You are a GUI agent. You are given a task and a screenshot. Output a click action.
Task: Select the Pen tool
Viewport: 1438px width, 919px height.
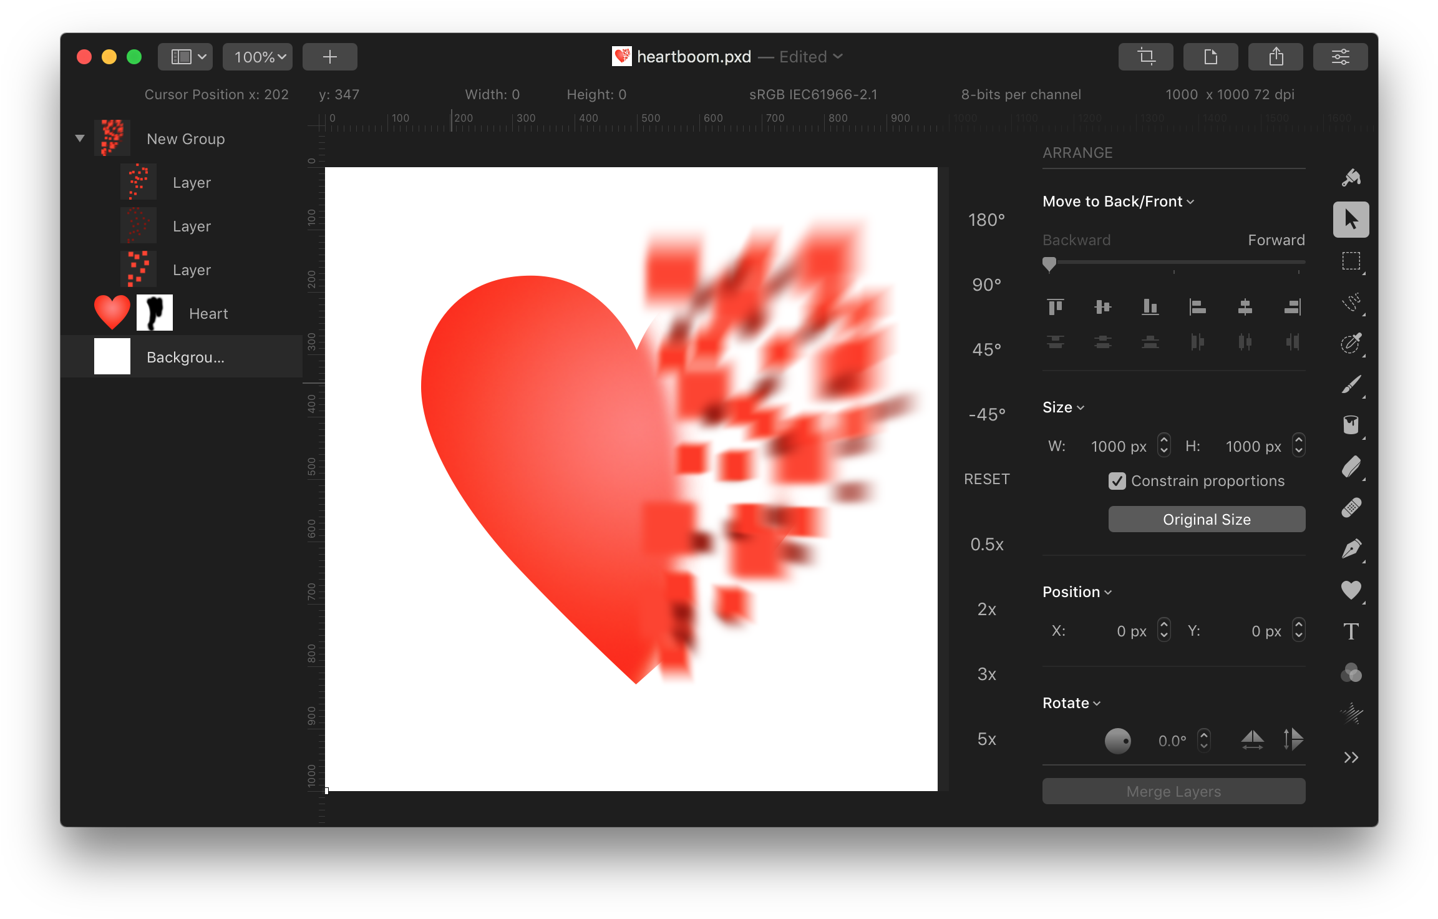click(x=1351, y=549)
